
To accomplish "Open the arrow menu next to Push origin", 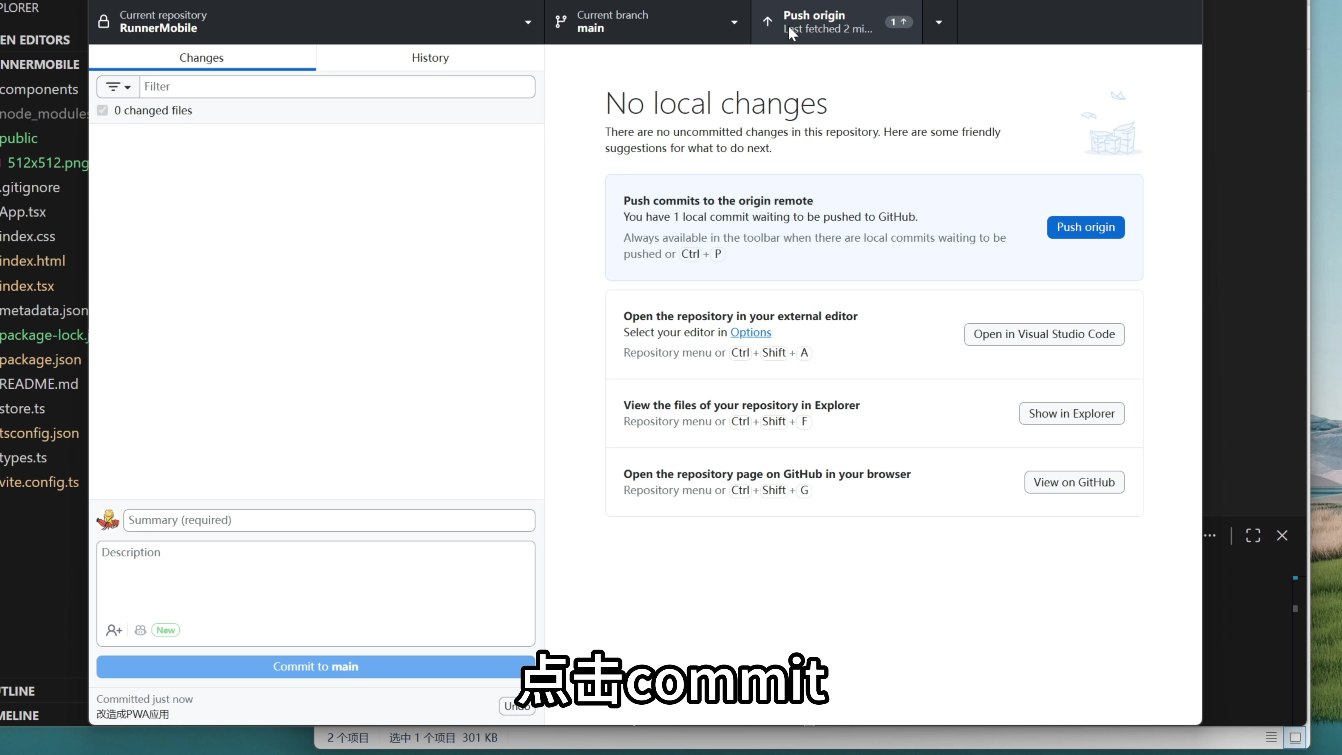I will (939, 22).
